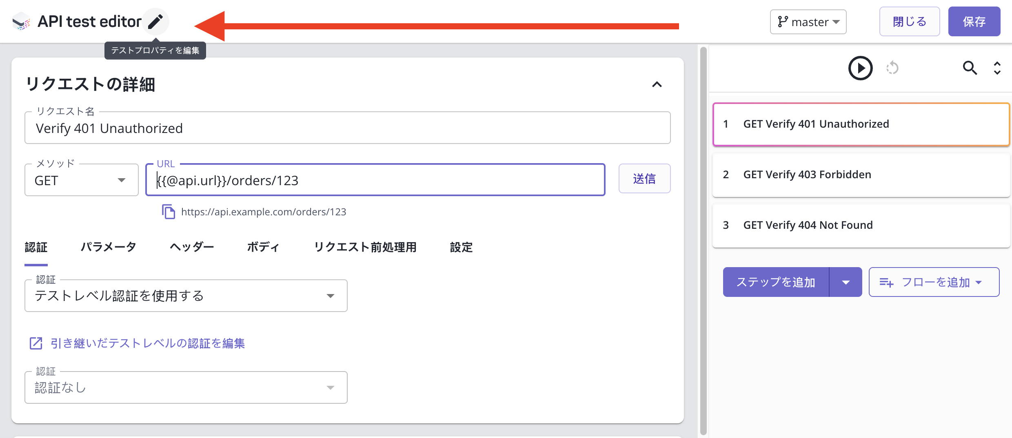The image size is (1012, 438).
Task: Click the URL input field
Action: (x=375, y=180)
